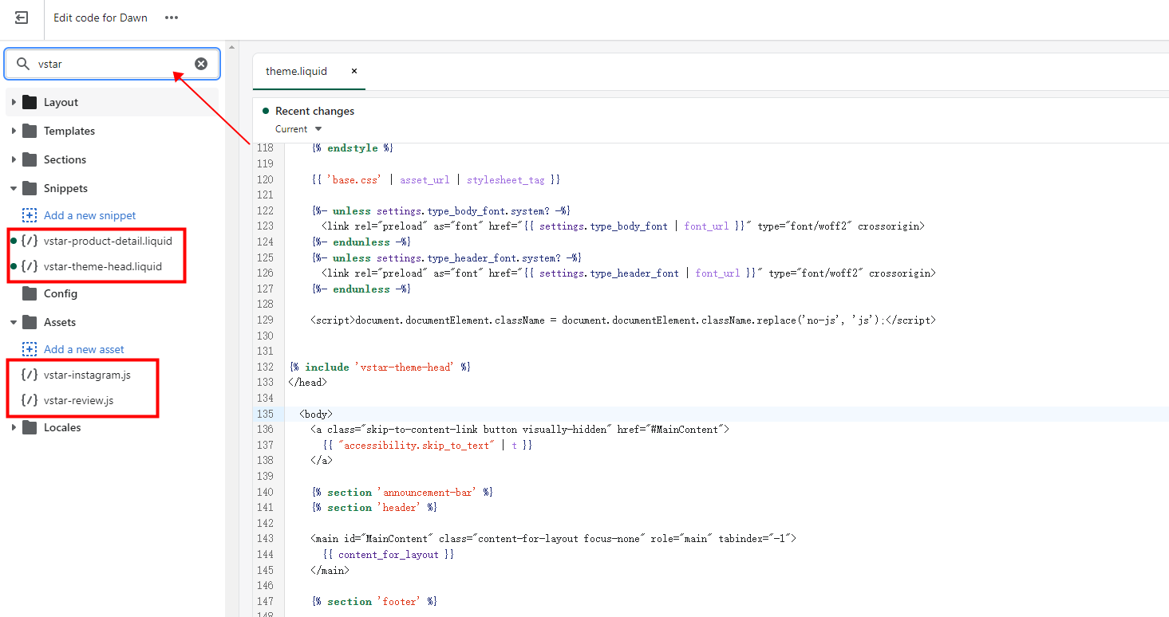Click Add a new asset link
The width and height of the screenshot is (1169, 617).
(x=84, y=349)
